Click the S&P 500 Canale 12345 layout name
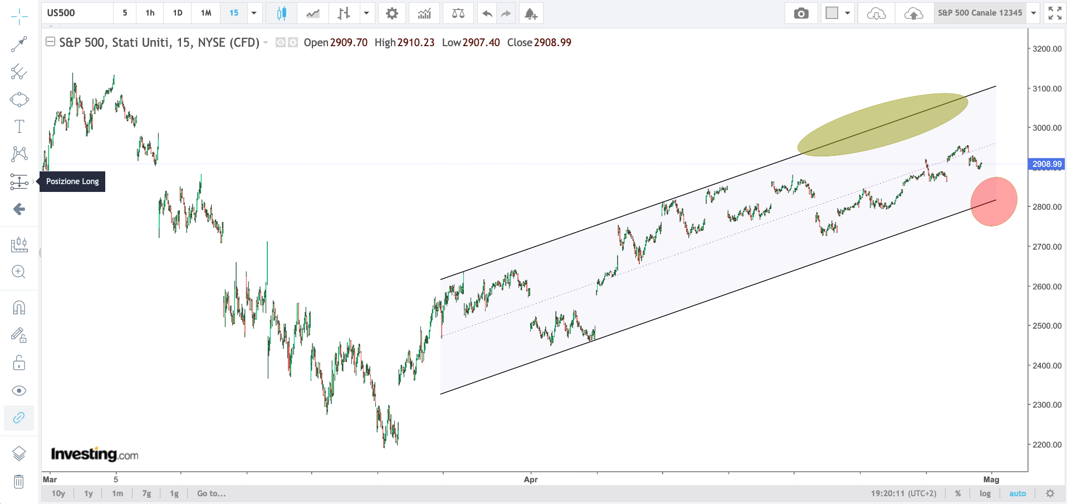Viewport: 1067px width, 504px height. [980, 13]
